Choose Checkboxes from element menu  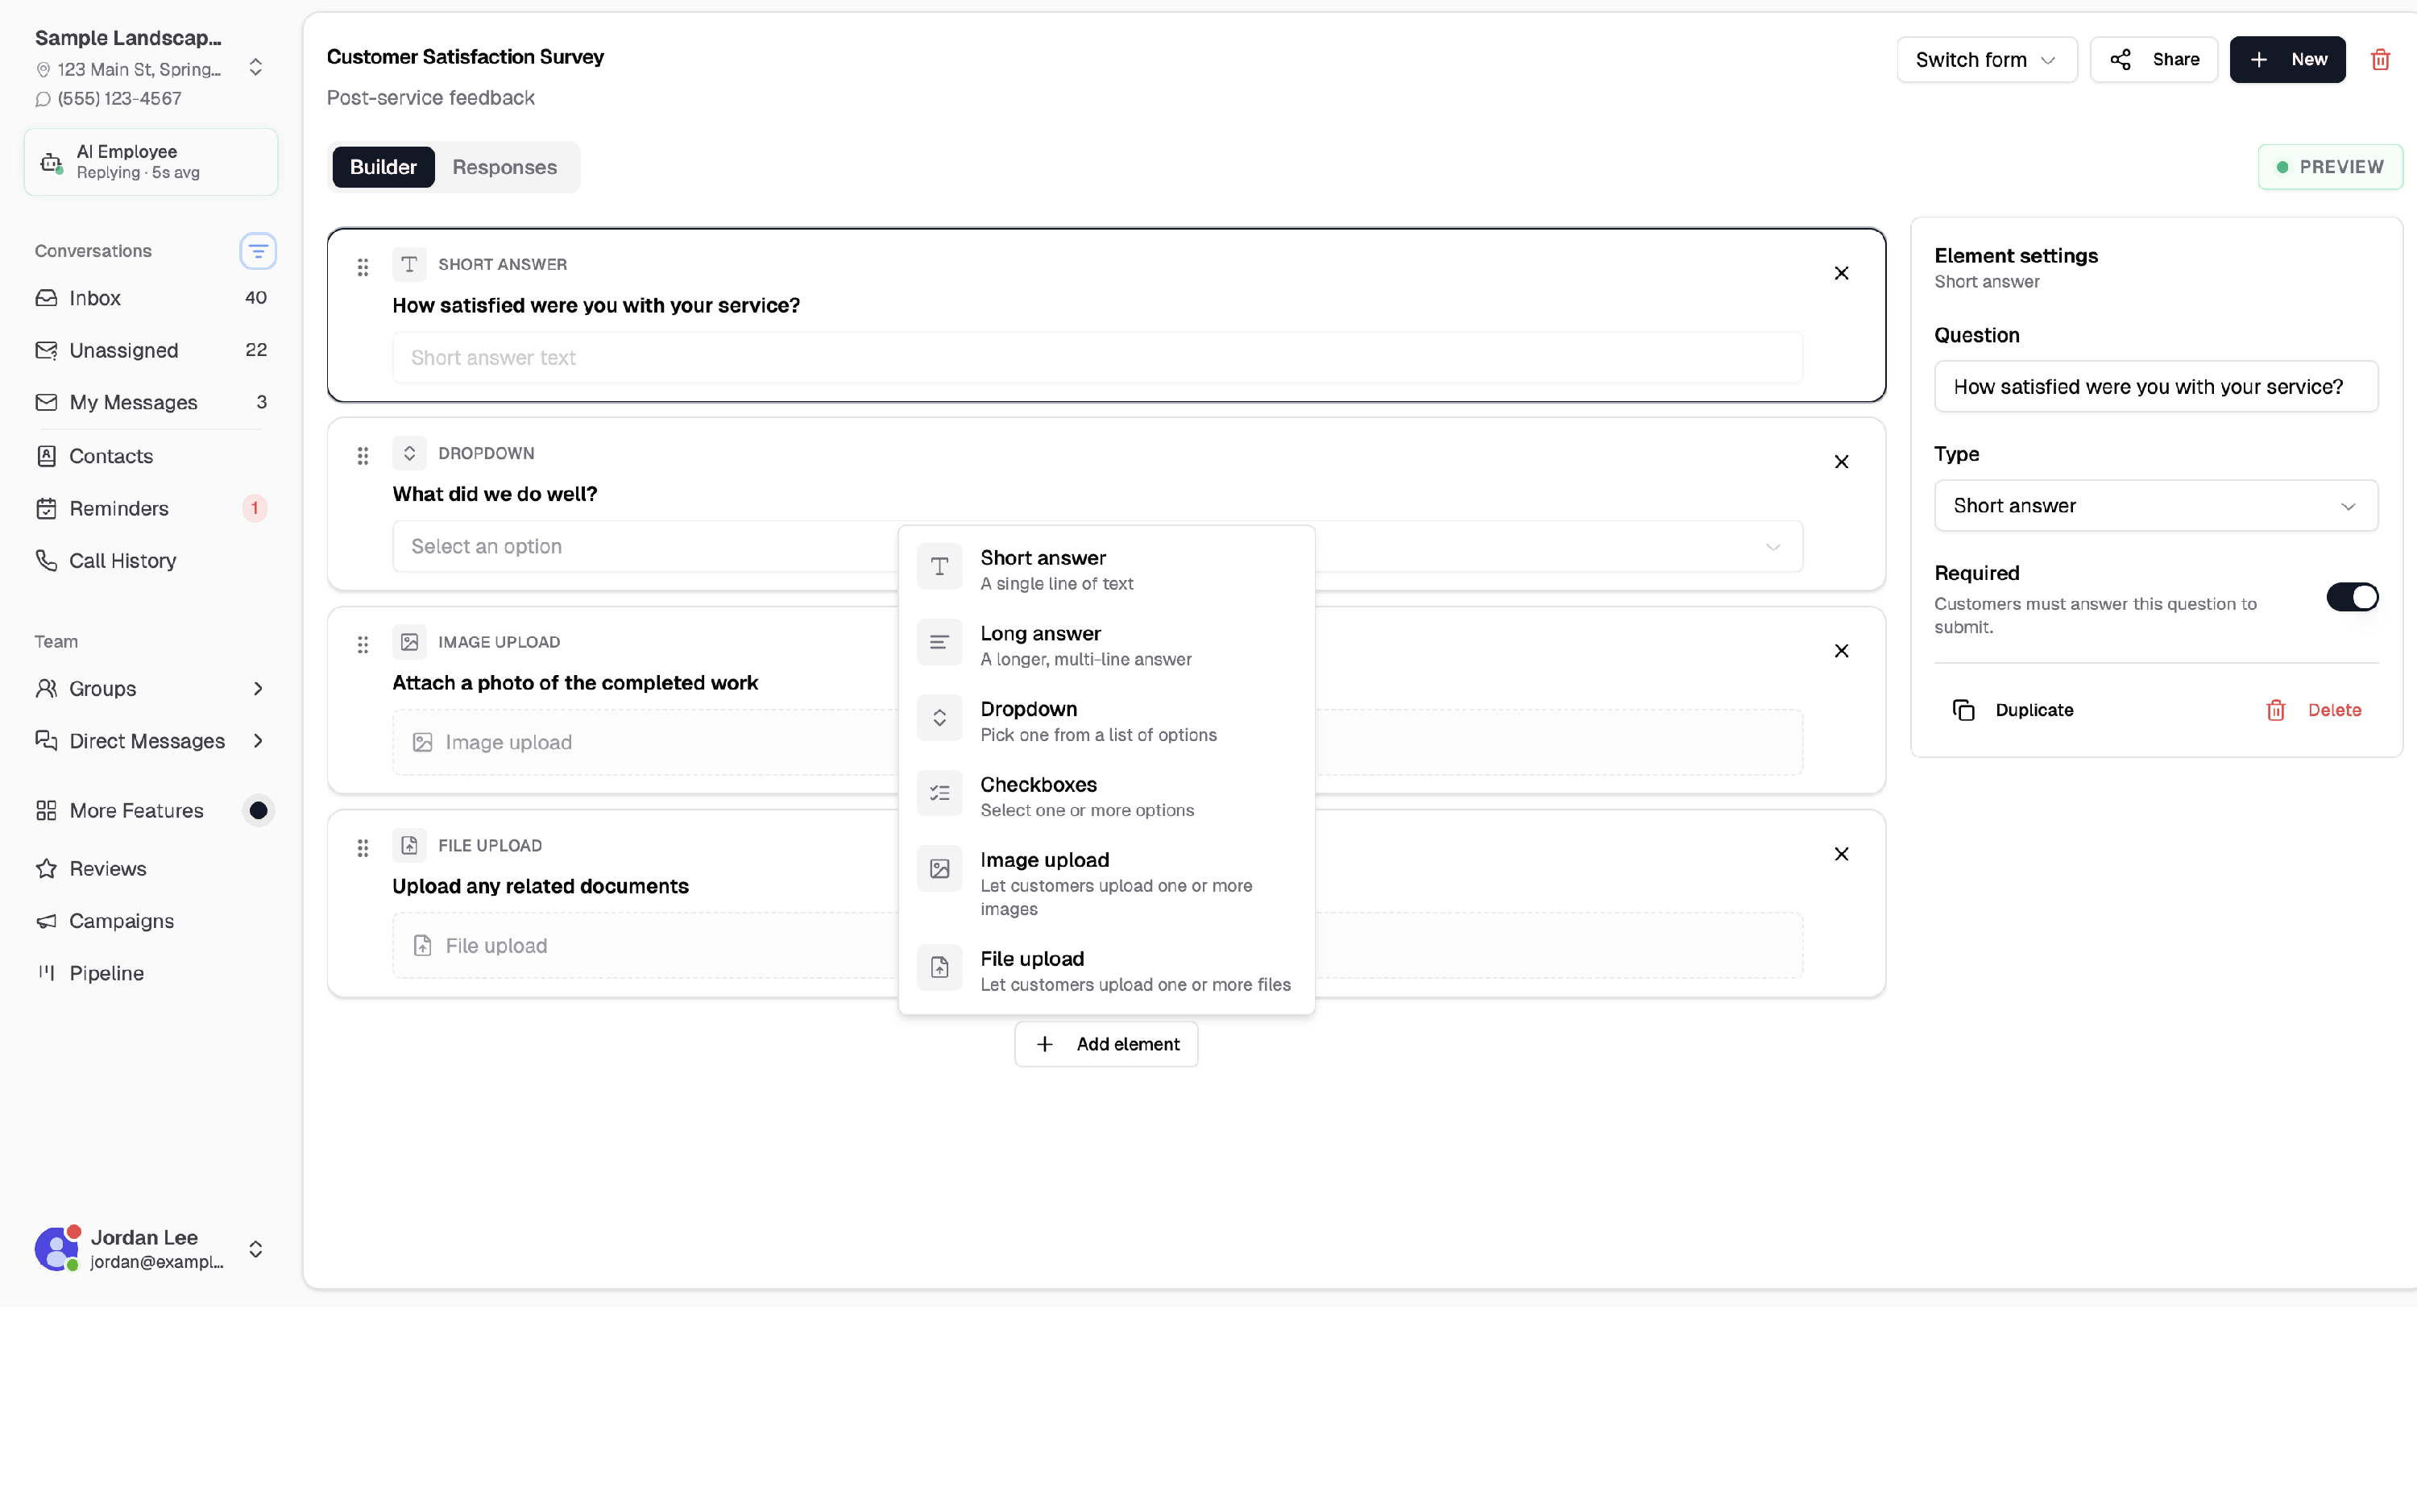[1106, 796]
